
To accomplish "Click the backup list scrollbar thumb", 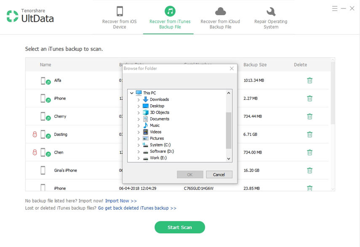I will tap(333, 93).
